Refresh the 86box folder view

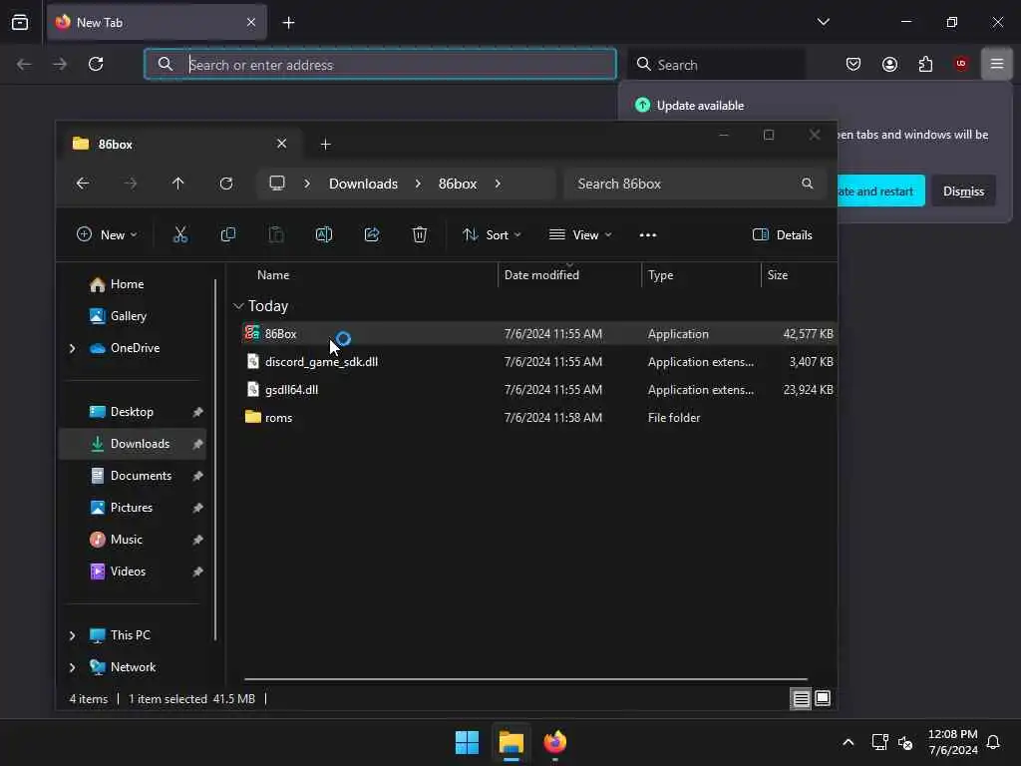pyautogui.click(x=226, y=184)
